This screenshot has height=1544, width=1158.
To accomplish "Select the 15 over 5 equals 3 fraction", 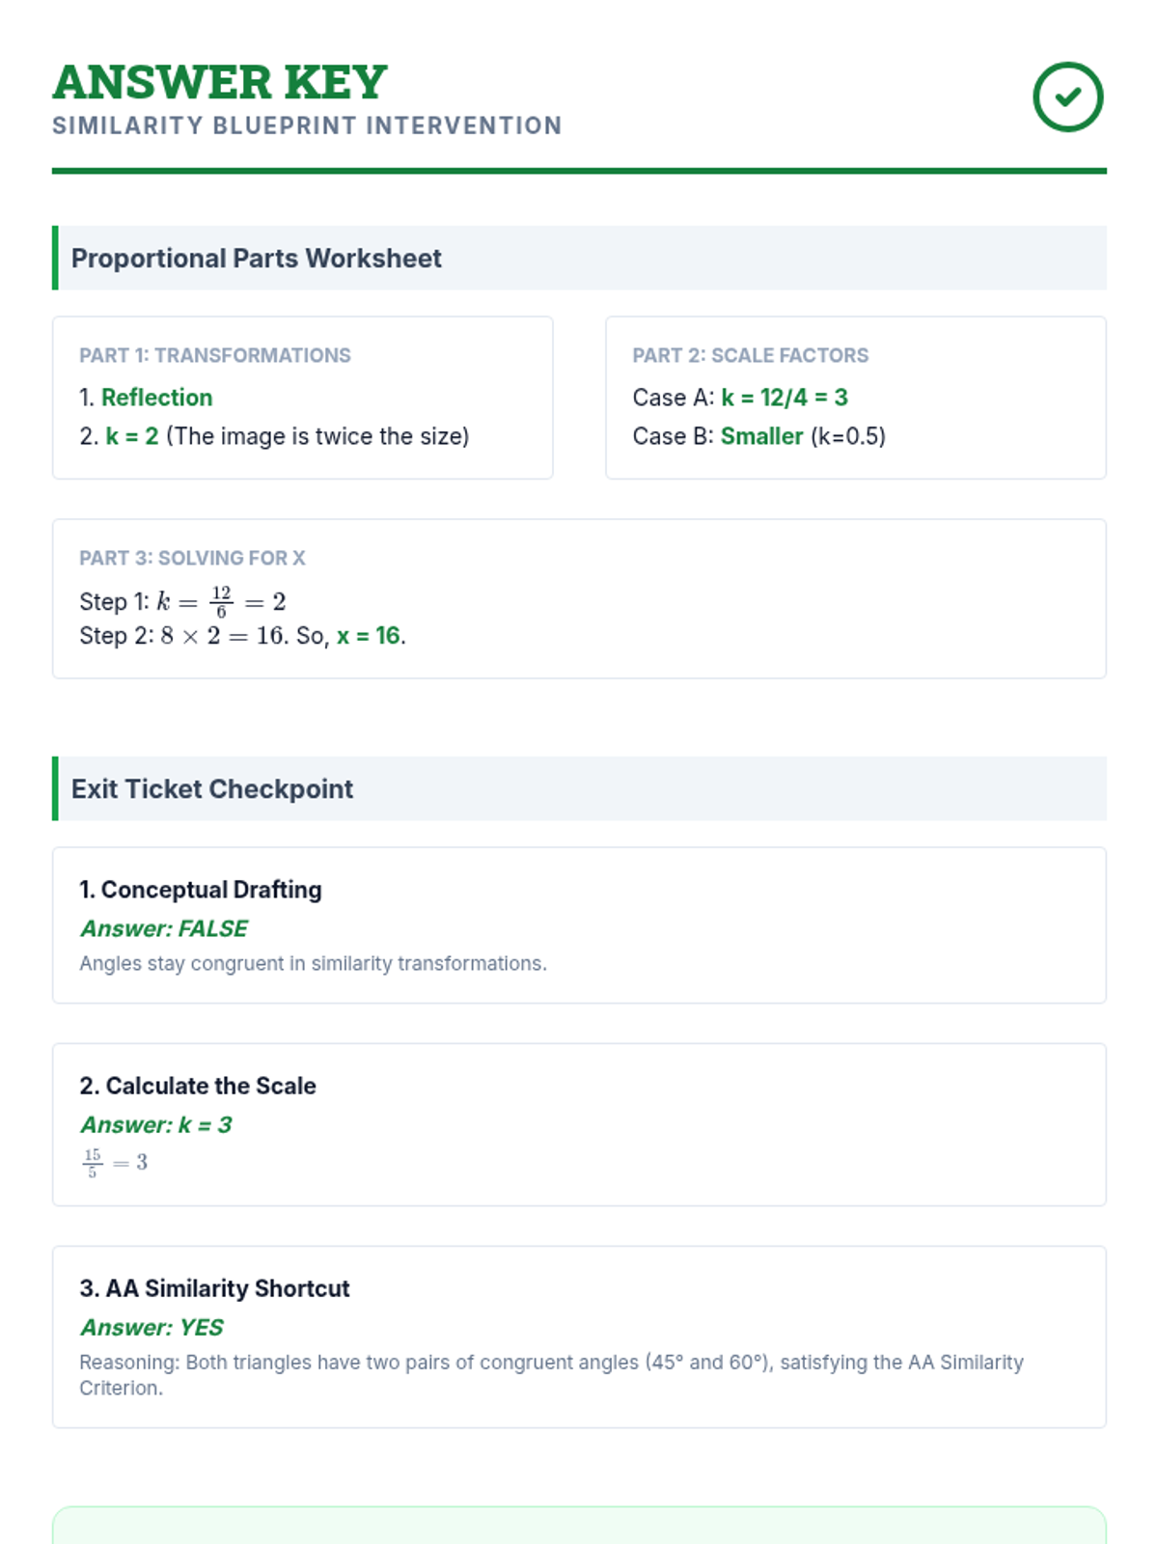I will (115, 1162).
